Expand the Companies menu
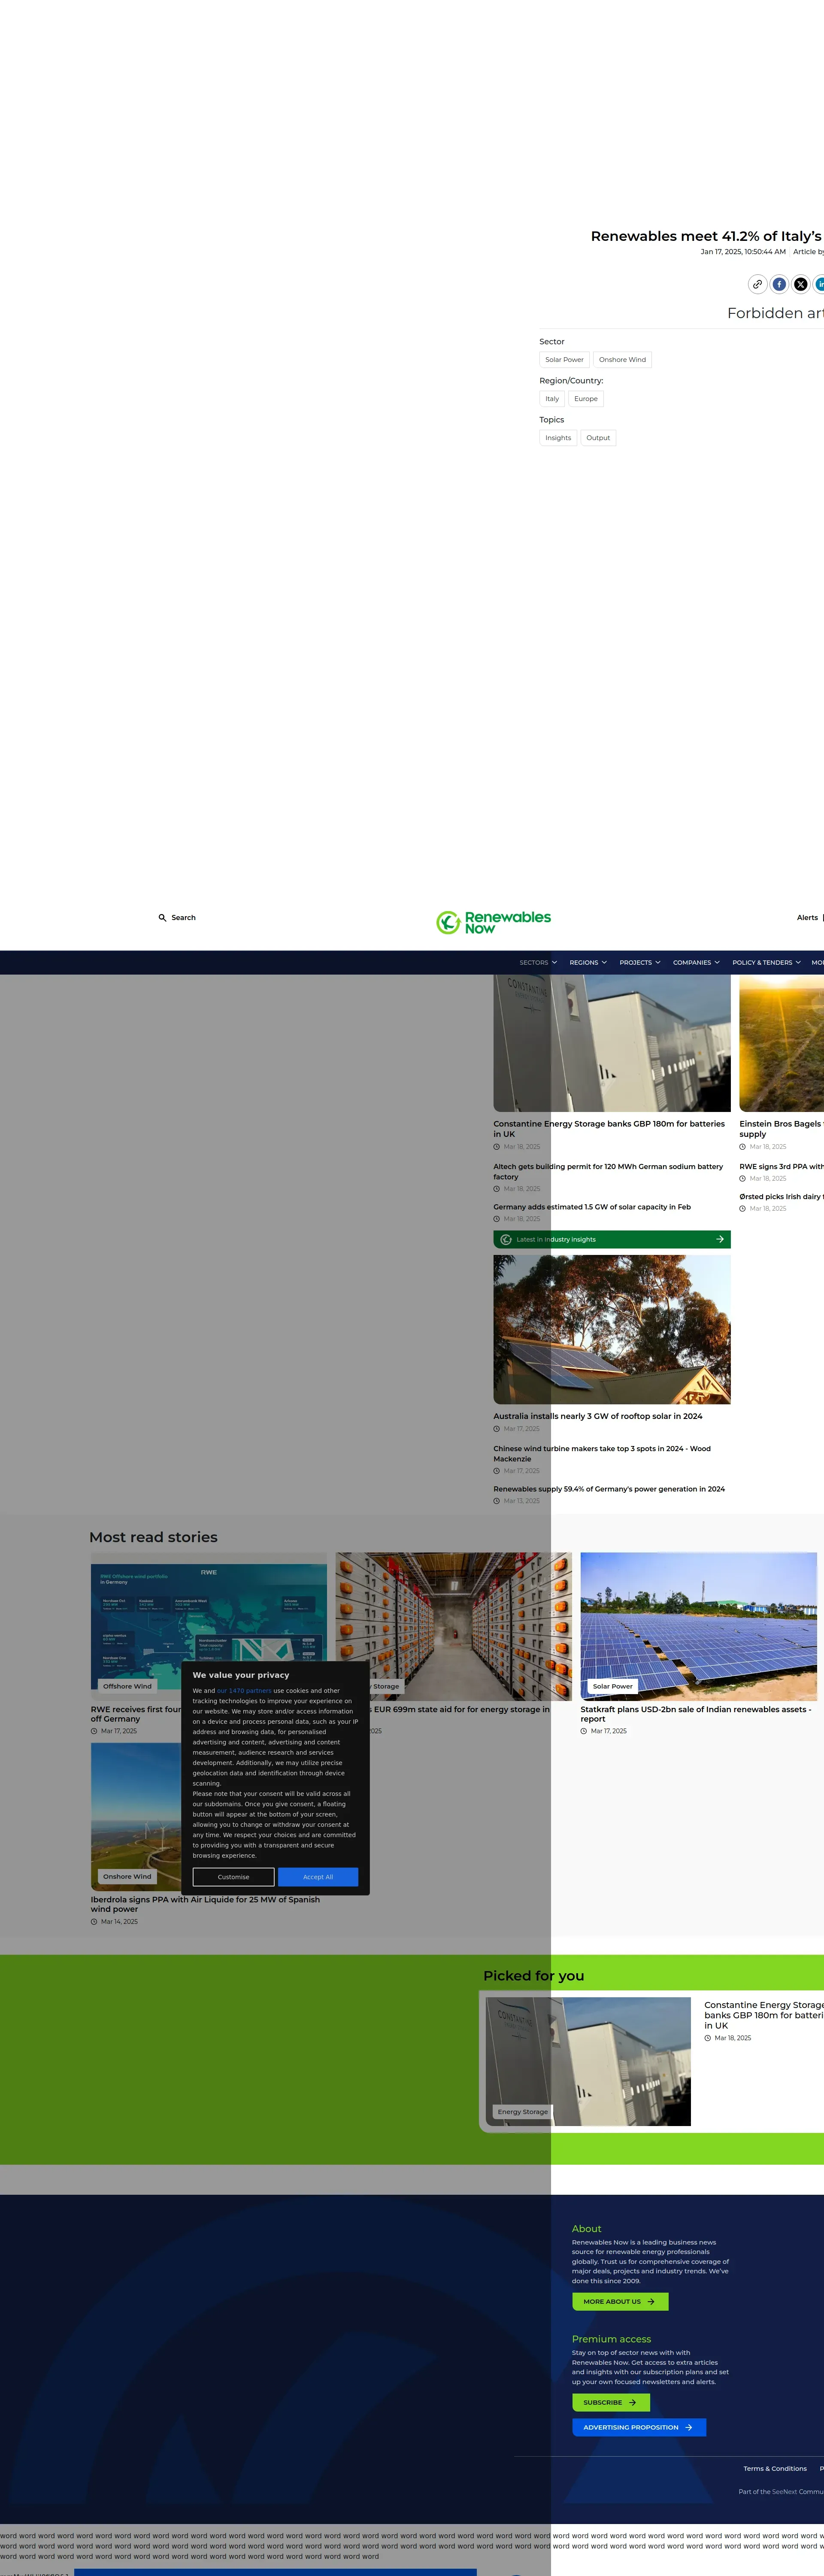The image size is (824, 2576). click(x=696, y=962)
